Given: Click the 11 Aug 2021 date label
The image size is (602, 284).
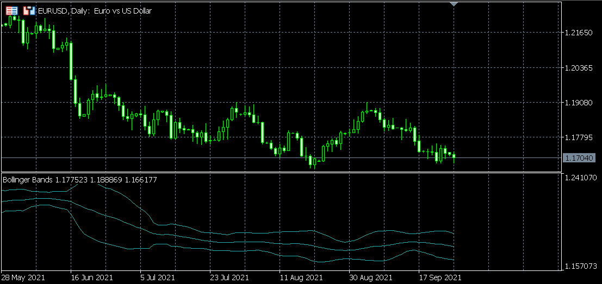Looking at the screenshot, I should pos(301,277).
